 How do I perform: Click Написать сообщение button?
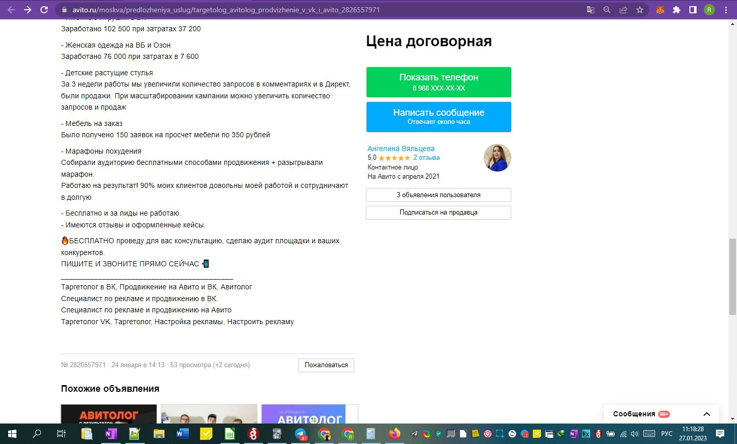[439, 117]
